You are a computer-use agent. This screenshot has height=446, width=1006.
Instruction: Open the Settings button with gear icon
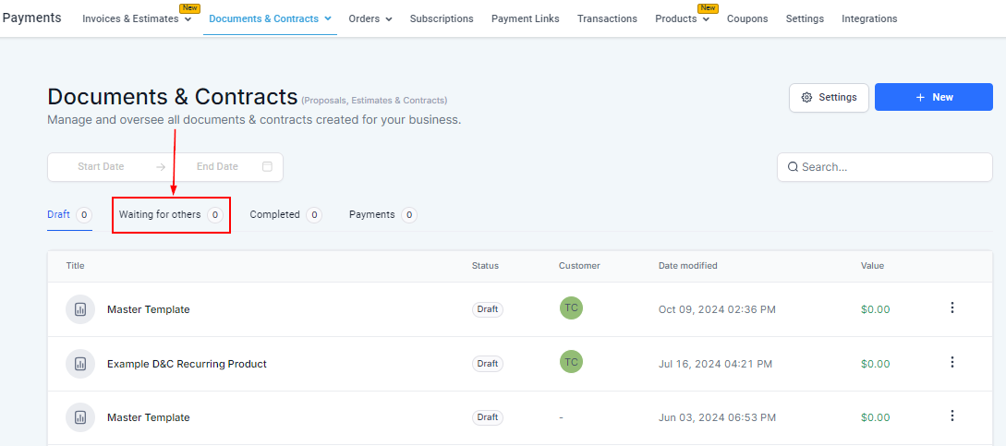point(829,97)
